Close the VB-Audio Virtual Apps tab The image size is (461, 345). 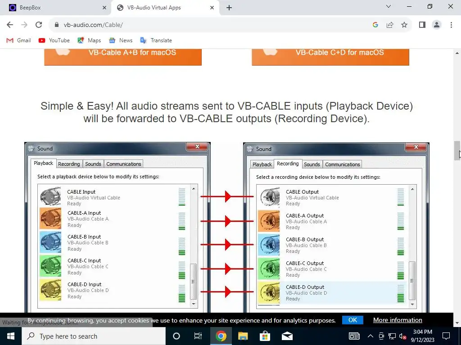click(212, 8)
